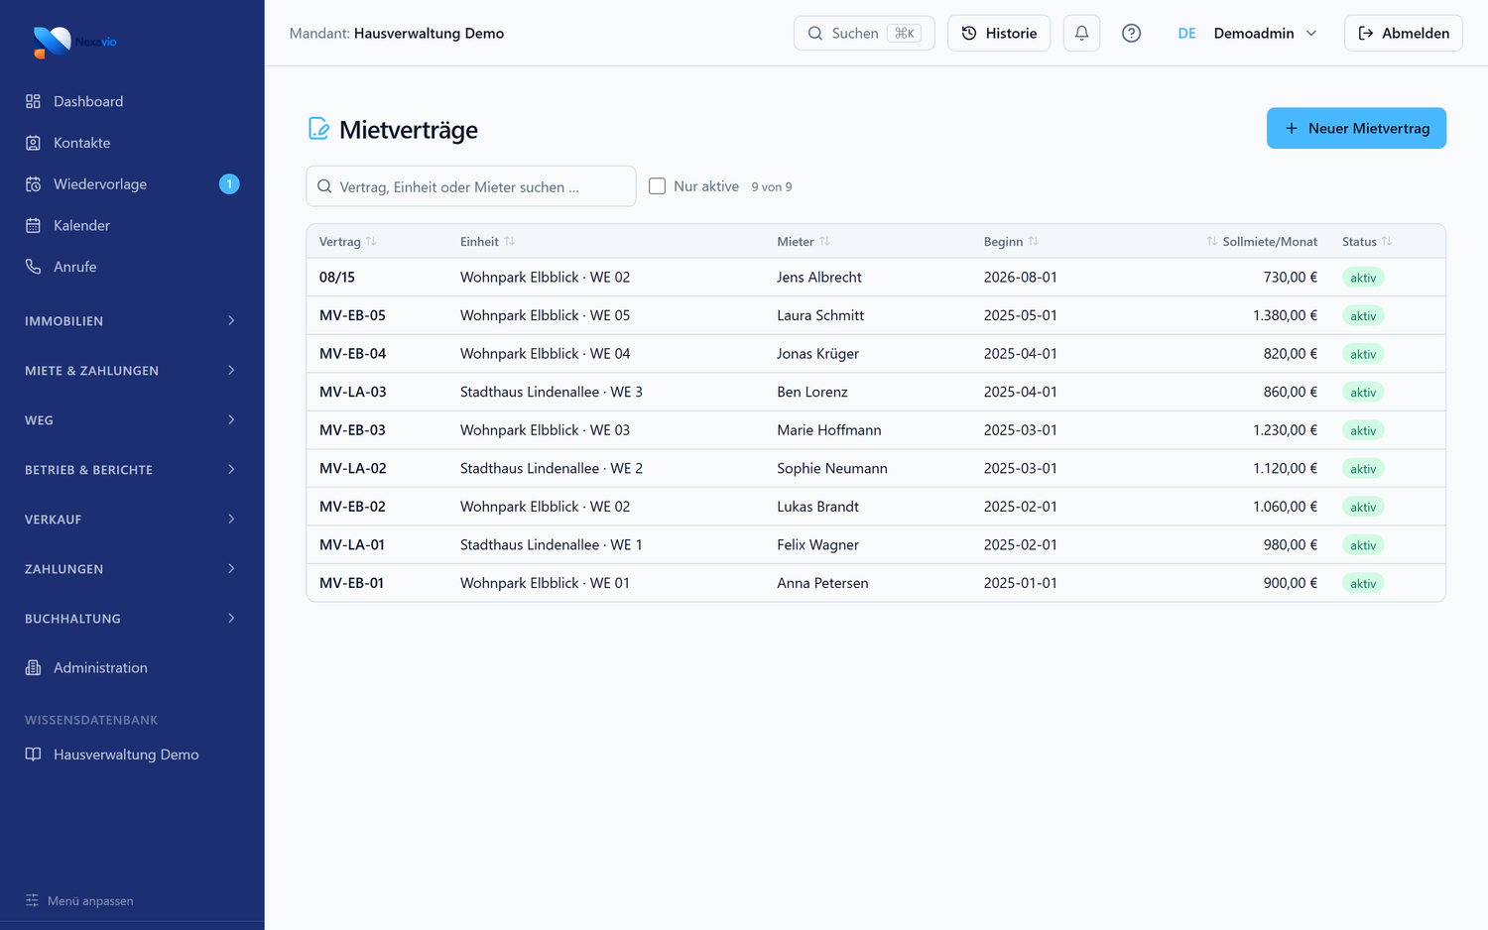The height and width of the screenshot is (930, 1488).
Task: Open contract MV-LA-01
Action: (351, 545)
